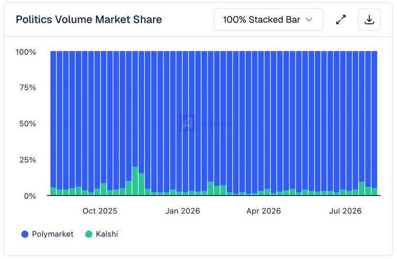Click the 50% y-axis label
The image size is (397, 259).
[x=27, y=124]
